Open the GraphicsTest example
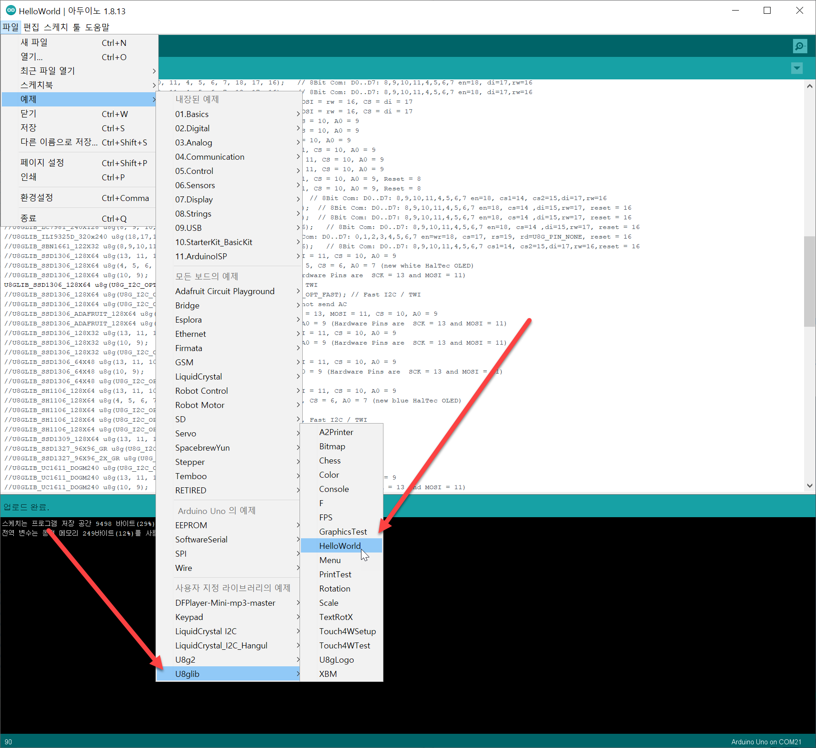This screenshot has height=748, width=816. tap(341, 532)
